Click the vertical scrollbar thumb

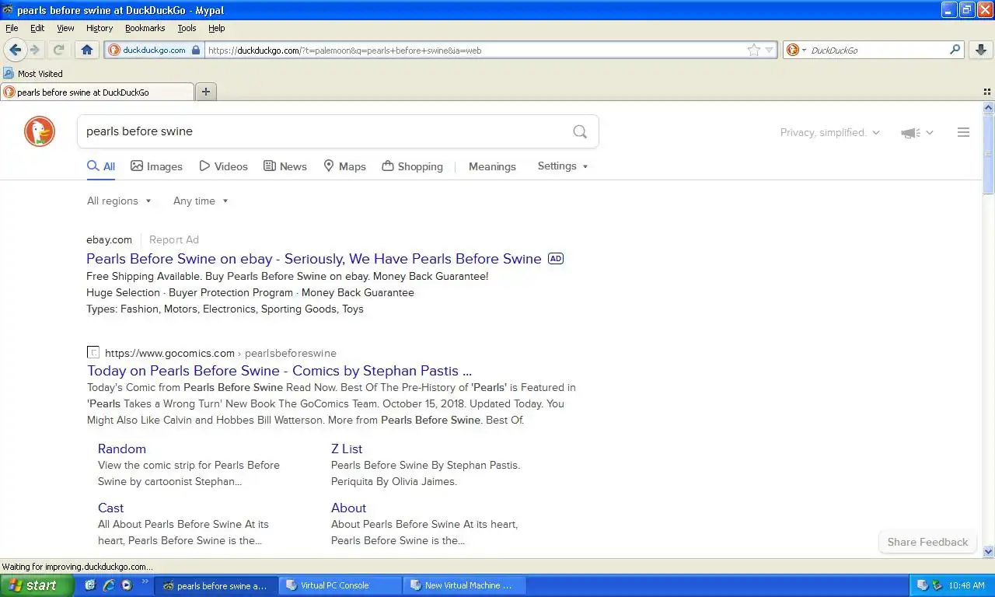tap(988, 154)
